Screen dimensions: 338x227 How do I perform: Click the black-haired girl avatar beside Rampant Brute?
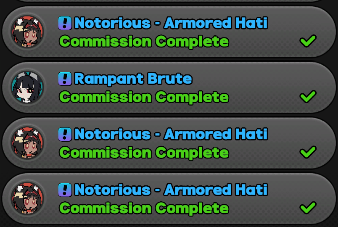tap(27, 87)
